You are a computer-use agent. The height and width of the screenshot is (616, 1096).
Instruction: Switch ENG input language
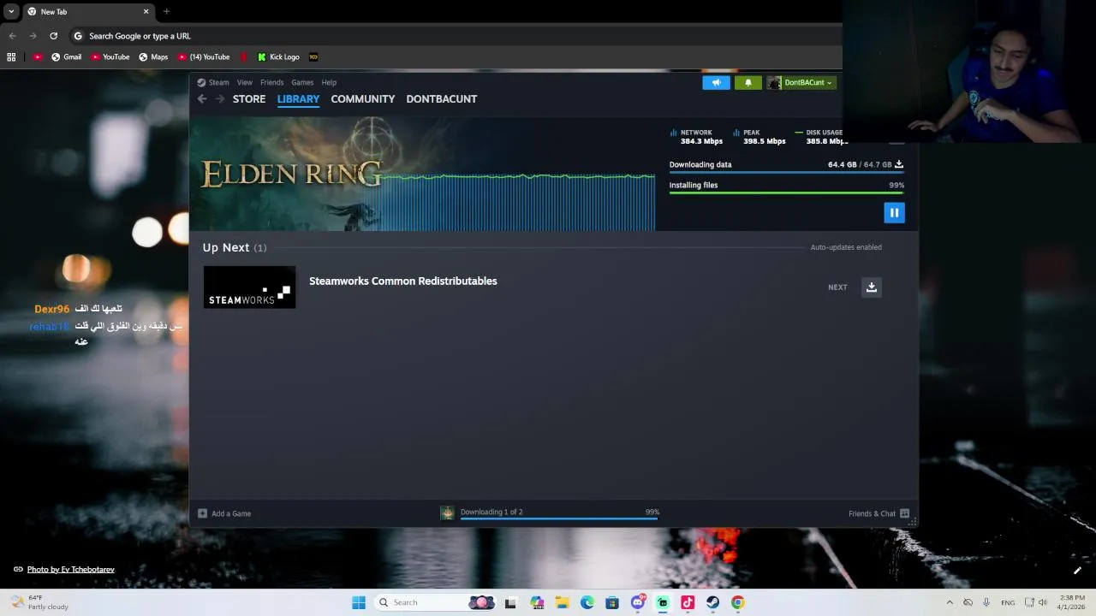pyautogui.click(x=1008, y=602)
